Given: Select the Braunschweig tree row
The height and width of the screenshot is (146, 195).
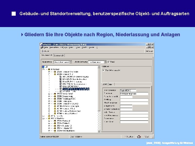Looking at the screenshot, I should pos(65,96).
